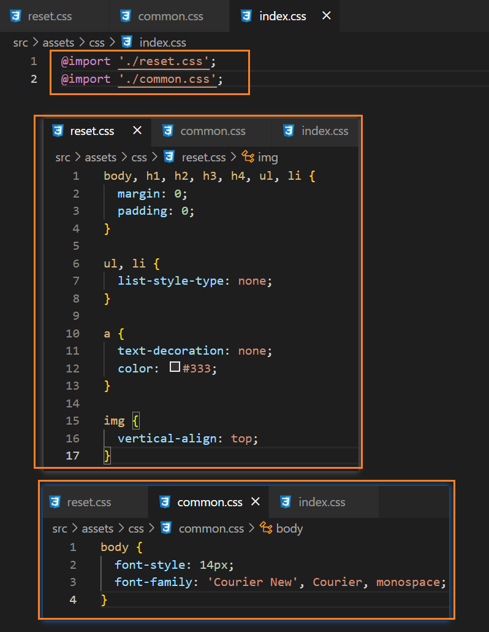489x632 pixels.
Task: Click 'img' symbol breadcrumb in reset.css
Action: (268, 158)
